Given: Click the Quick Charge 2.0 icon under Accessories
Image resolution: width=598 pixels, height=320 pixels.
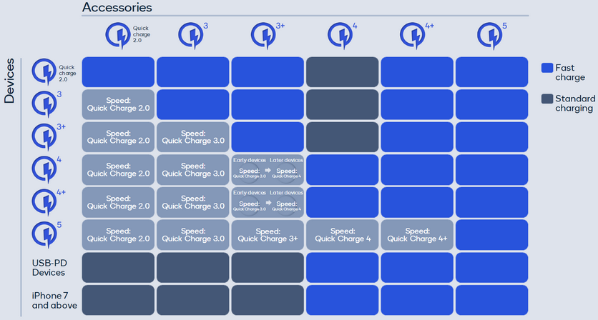Looking at the screenshot, I should coord(119,36).
